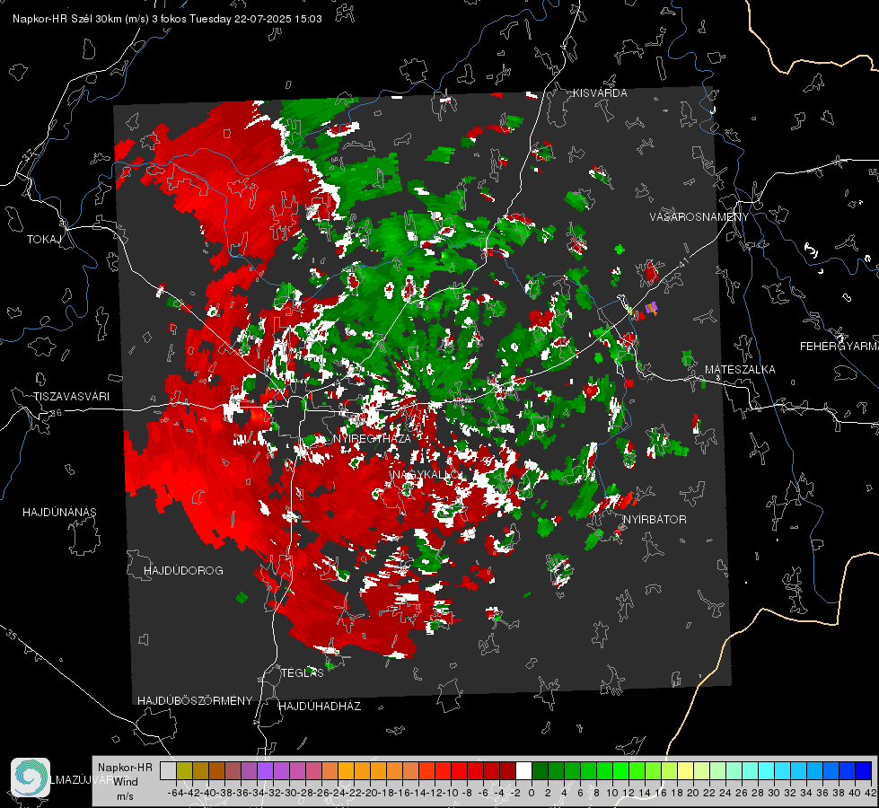
Task: Pick the dark blue swatch at legend's right end
Action: coord(864,771)
